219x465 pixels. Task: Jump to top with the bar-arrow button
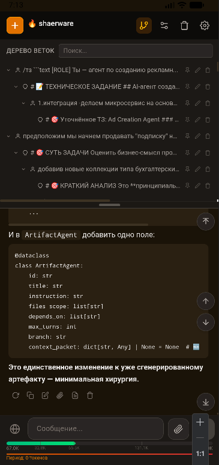pos(206,221)
